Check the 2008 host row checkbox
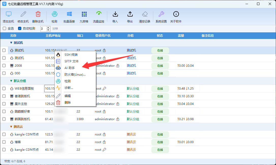 [4, 66]
